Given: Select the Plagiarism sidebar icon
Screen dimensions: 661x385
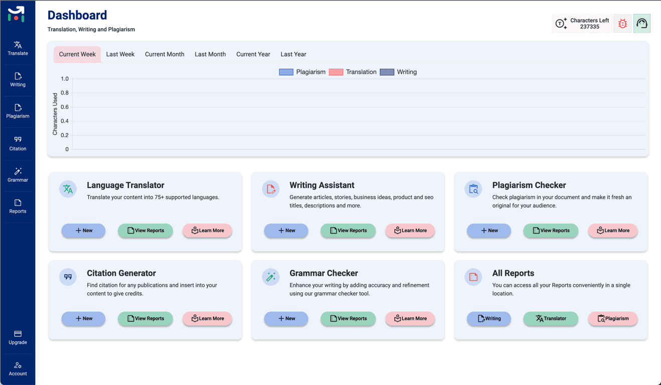Looking at the screenshot, I should point(18,111).
